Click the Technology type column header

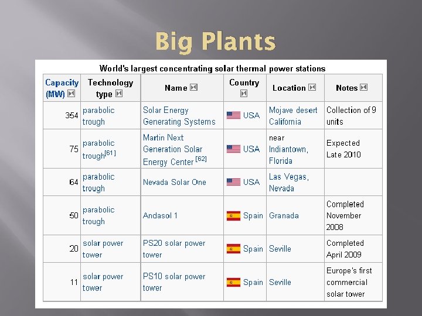[x=111, y=88]
